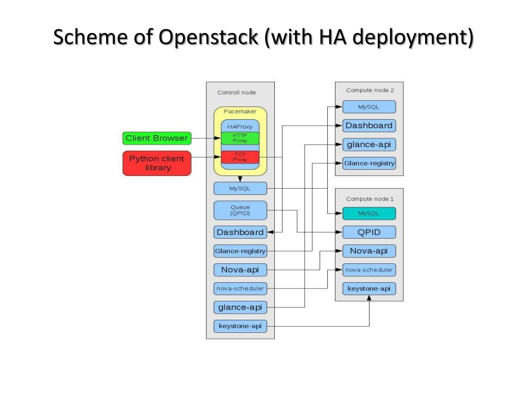The height and width of the screenshot is (395, 527).
Task: Select glance-api box in Compute node 2
Action: (369, 145)
